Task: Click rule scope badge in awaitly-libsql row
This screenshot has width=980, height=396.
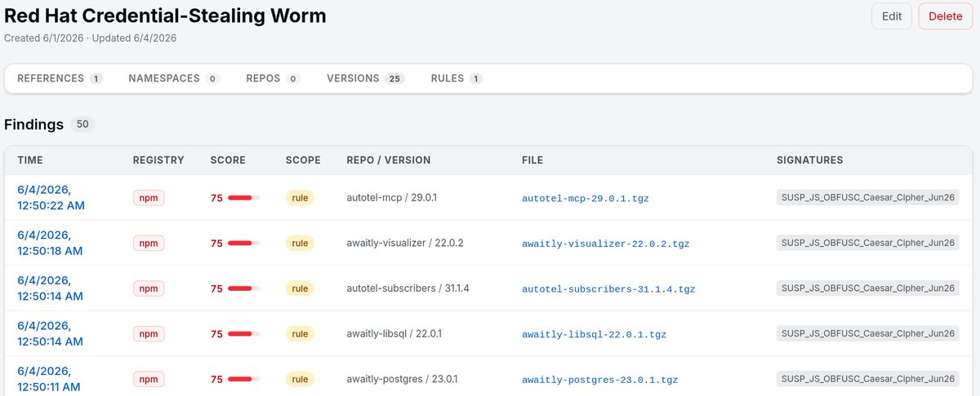Action: point(300,334)
